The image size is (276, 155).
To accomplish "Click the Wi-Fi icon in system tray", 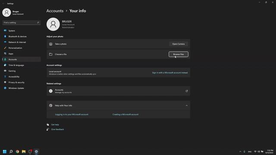I will click(x=255, y=152).
